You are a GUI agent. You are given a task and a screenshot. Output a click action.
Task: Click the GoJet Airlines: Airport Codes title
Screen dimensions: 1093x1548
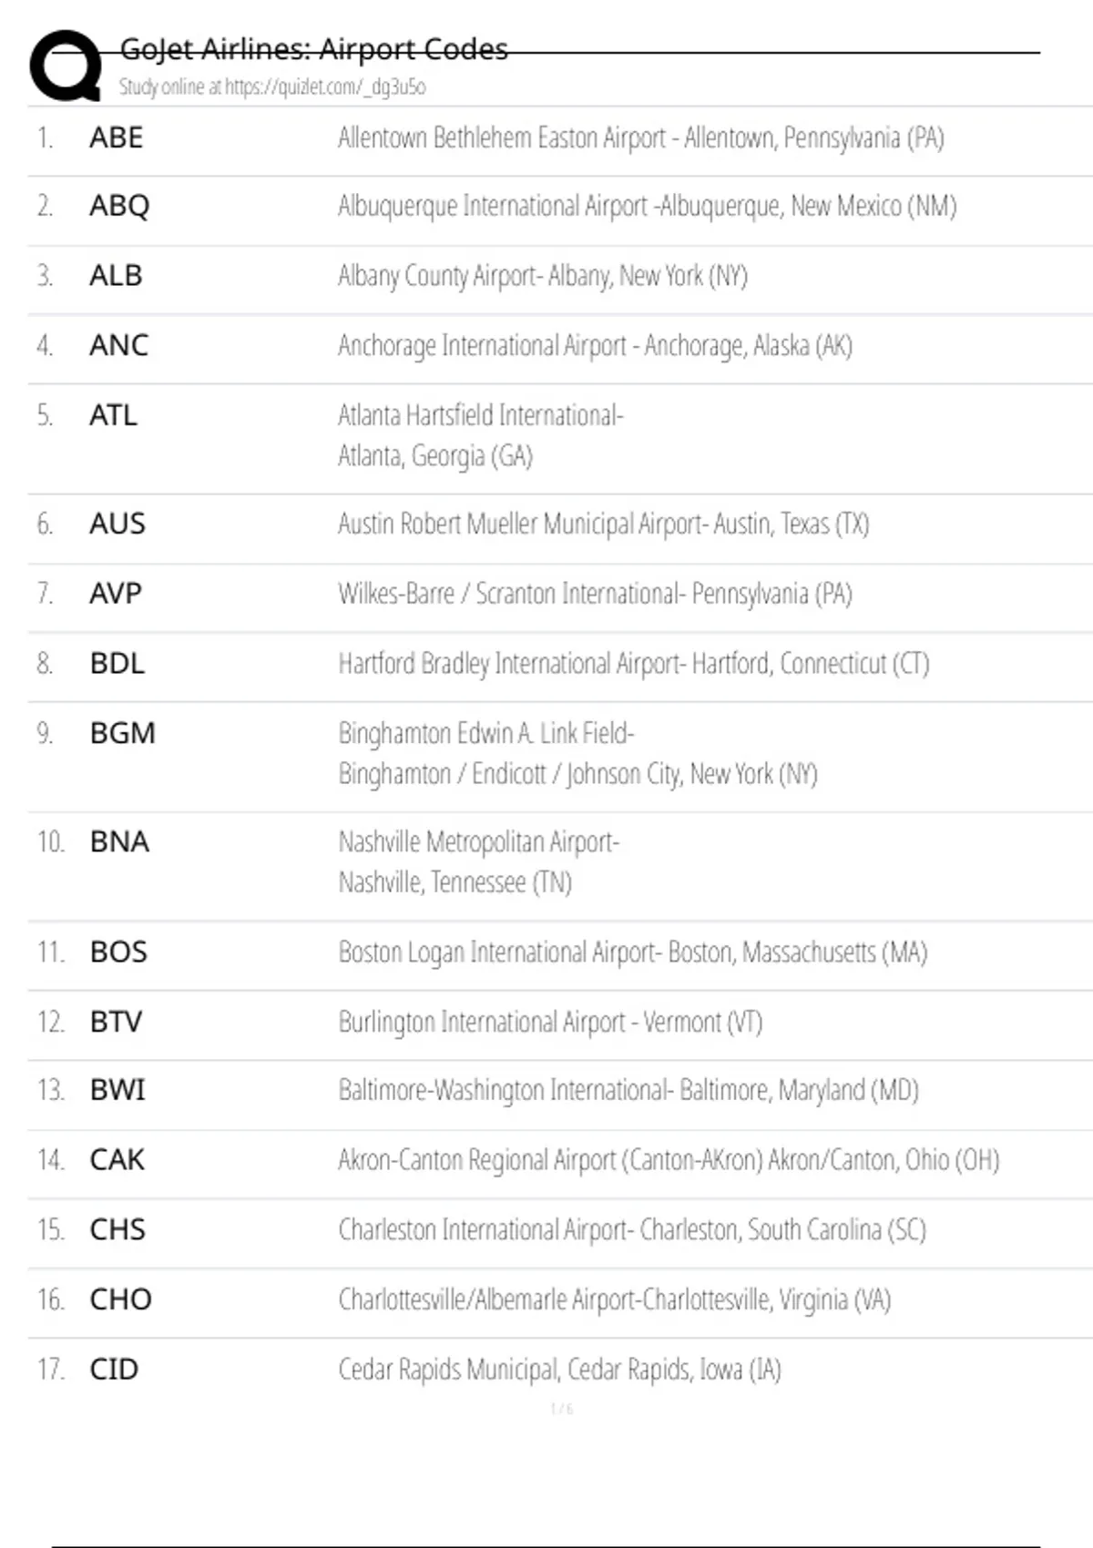pos(314,49)
